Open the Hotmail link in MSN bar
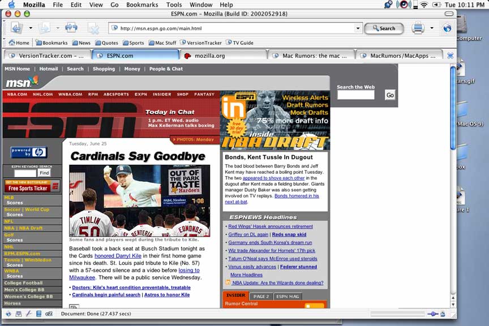Screen dimensions: 489x326 tap(48, 69)
